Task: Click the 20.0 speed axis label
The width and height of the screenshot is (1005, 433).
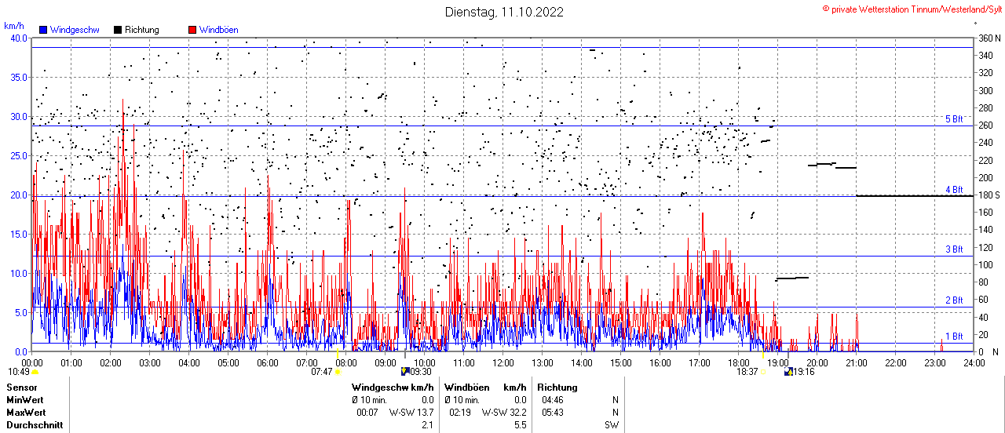Action: (x=18, y=195)
